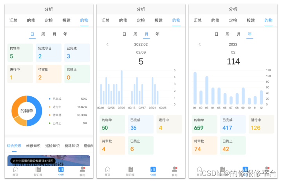This screenshot has height=181, width=282.
Task: Click 进行中 16.67% legend entry
Action: click(x=68, y=107)
